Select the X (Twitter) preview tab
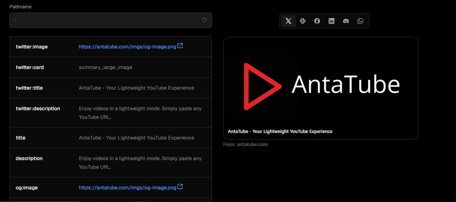This screenshot has height=202, width=456. coord(288,21)
